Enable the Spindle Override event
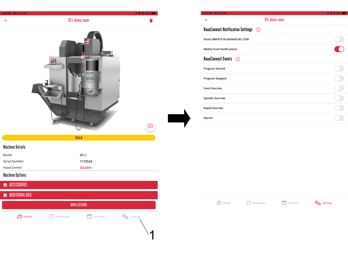The image size is (348, 261). coord(339,98)
